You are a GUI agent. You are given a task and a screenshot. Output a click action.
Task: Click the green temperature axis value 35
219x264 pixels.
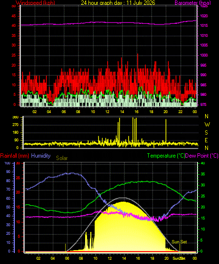(x=203, y=174)
